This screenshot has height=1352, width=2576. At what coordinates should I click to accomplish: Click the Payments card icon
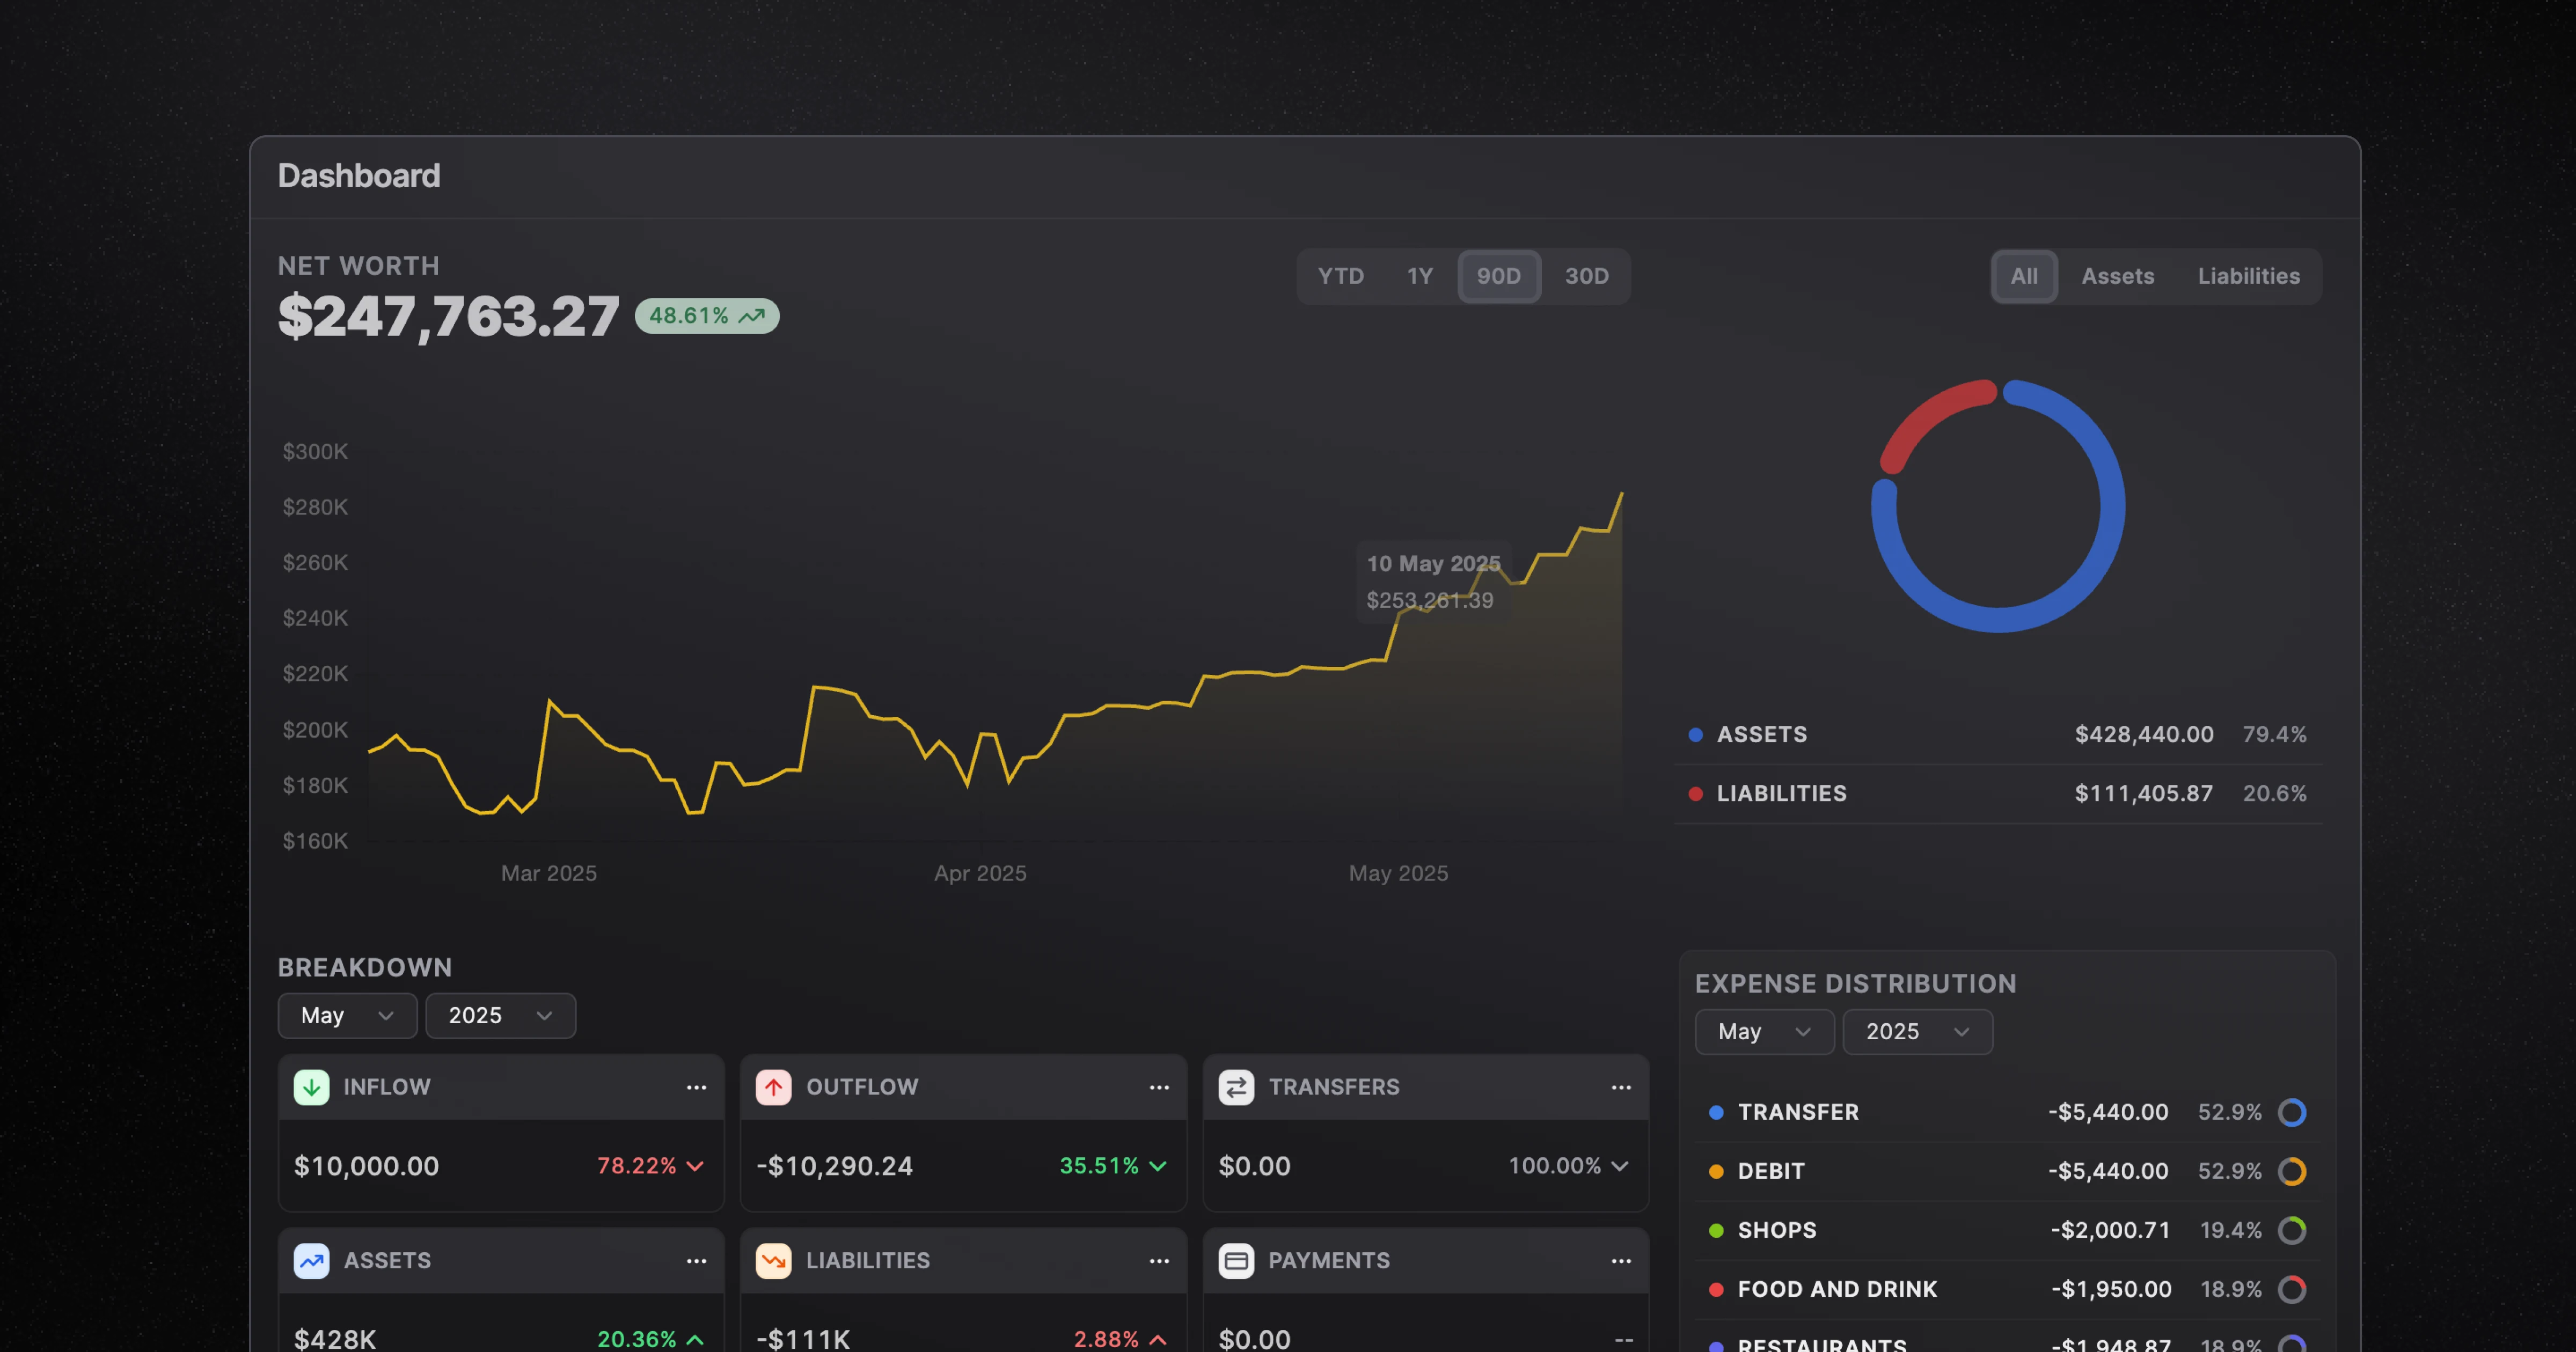pyautogui.click(x=1236, y=1261)
